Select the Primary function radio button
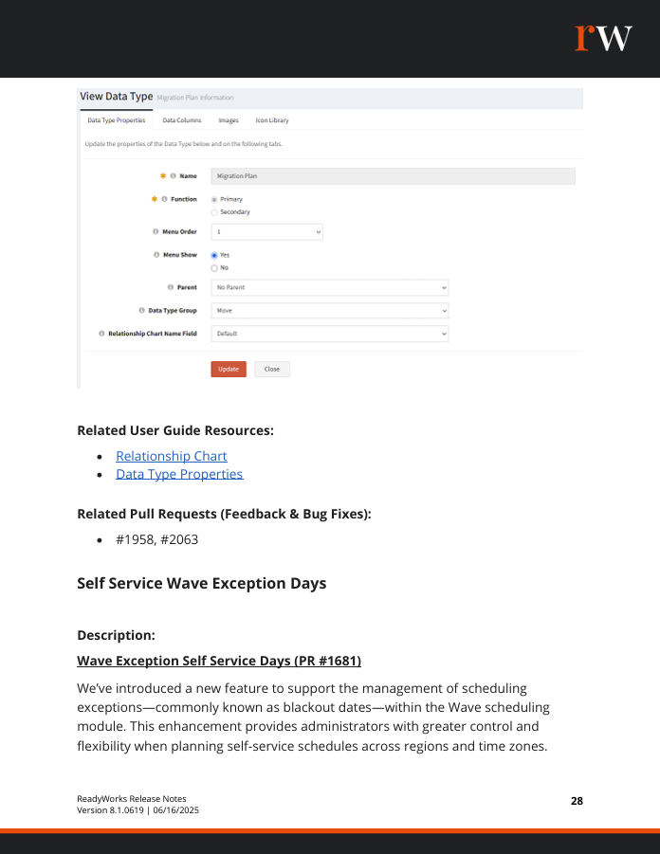 point(214,199)
